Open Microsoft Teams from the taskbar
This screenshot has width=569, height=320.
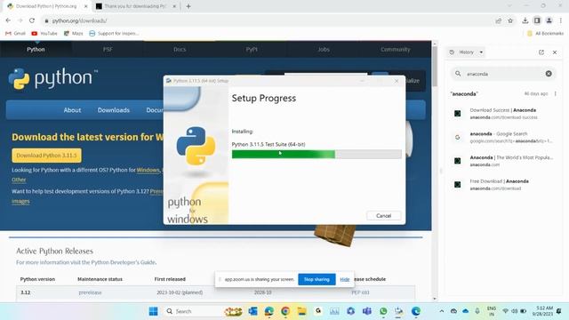tap(367, 311)
